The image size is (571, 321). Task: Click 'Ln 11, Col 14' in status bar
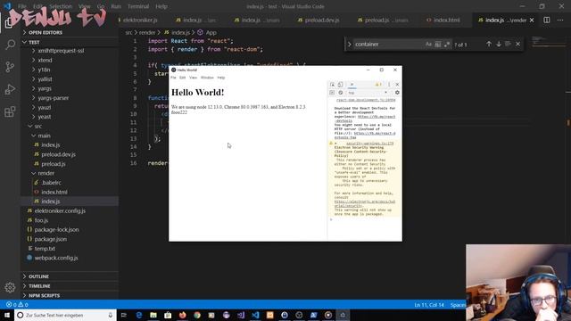tap(429, 305)
